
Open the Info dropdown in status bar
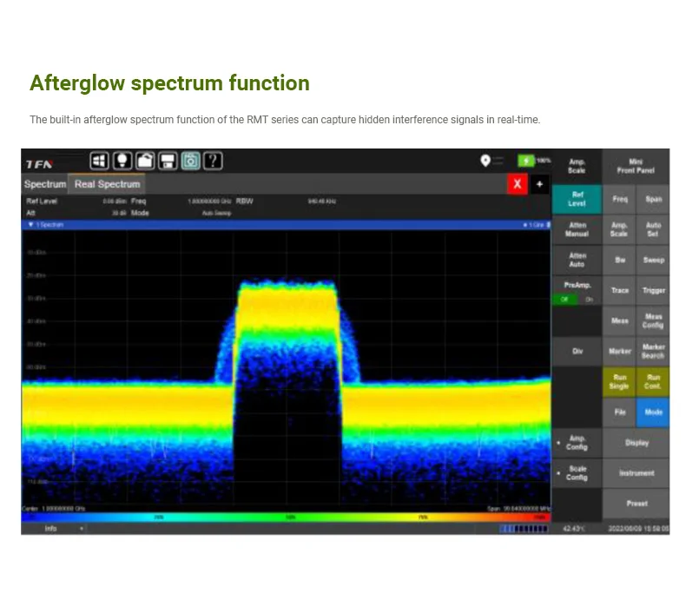coord(54,528)
